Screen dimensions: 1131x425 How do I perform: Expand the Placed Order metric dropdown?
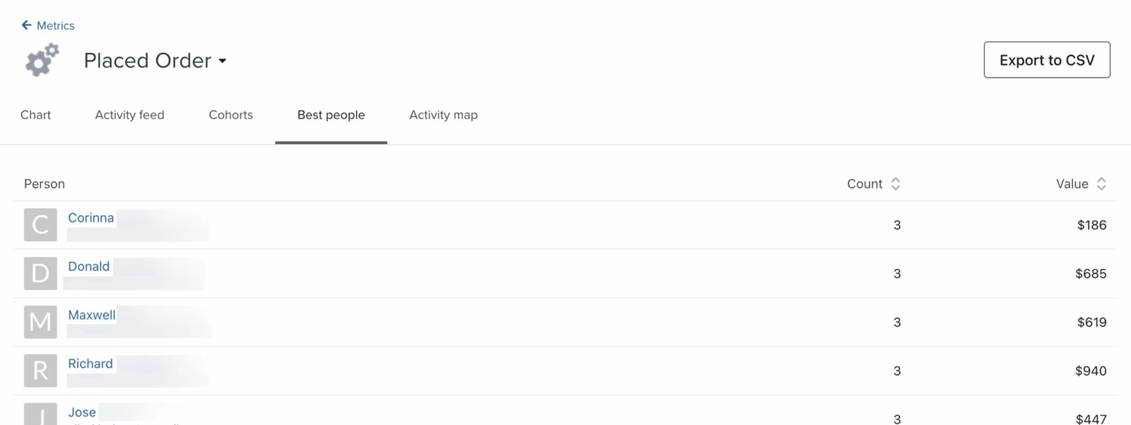(x=223, y=60)
